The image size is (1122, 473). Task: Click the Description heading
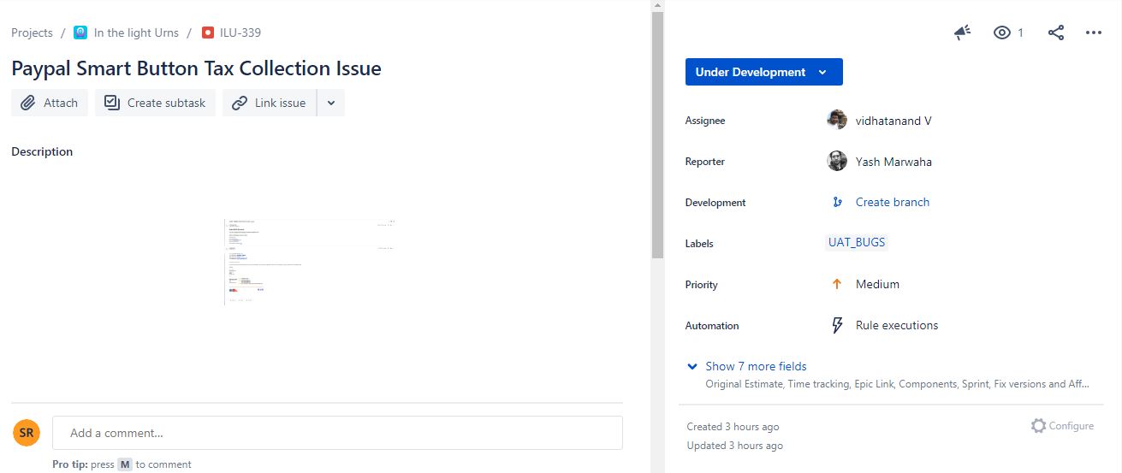42,151
